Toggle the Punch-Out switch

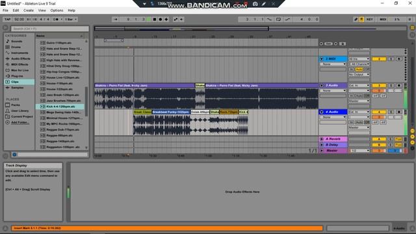pyautogui.click(x=287, y=19)
